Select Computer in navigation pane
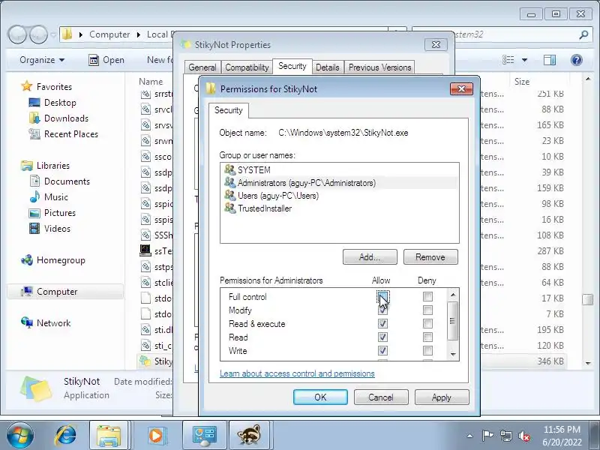The height and width of the screenshot is (450, 600). 65,292
